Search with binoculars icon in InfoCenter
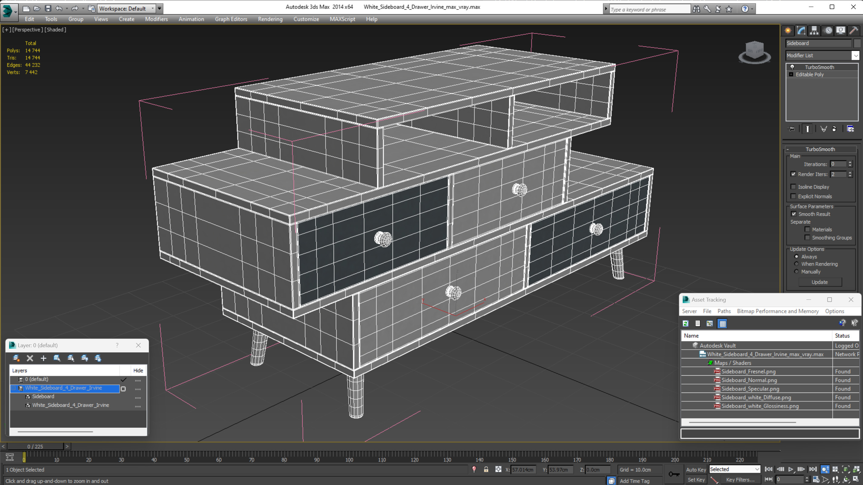The image size is (863, 485). pos(696,9)
